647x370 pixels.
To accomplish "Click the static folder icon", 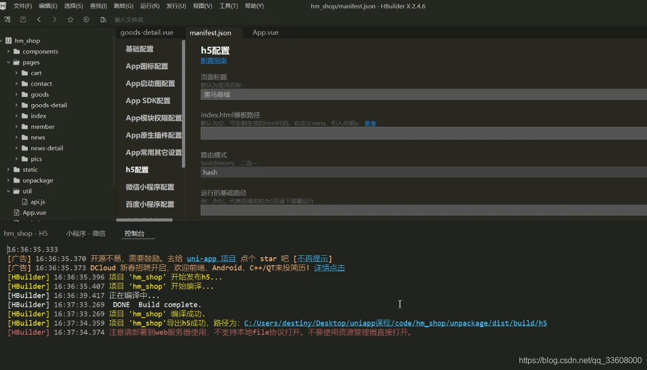I will click(x=17, y=170).
